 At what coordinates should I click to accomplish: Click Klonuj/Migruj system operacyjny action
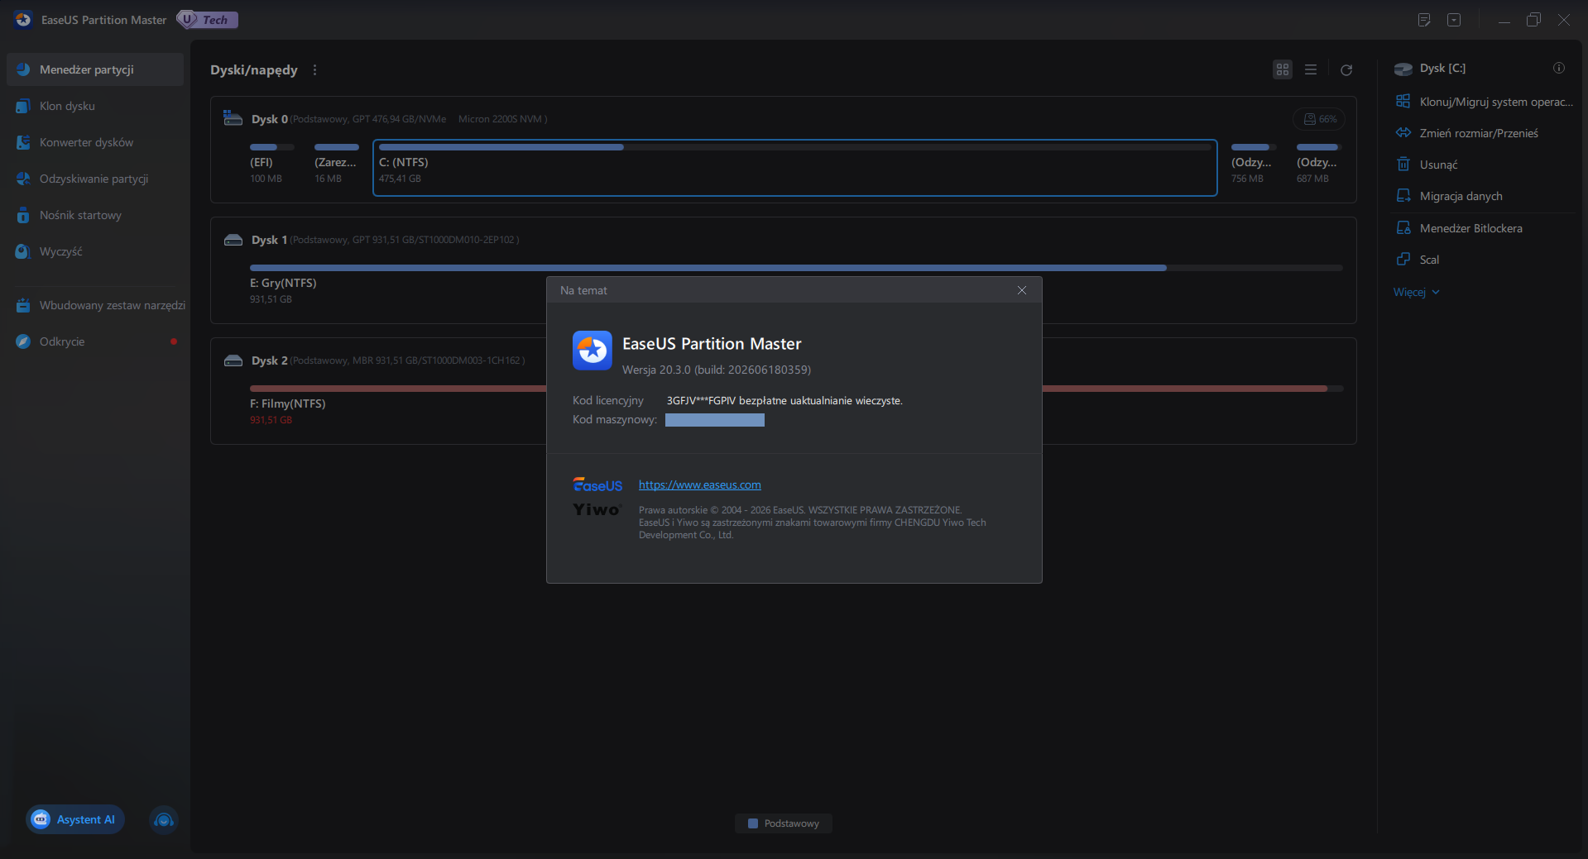1484,102
